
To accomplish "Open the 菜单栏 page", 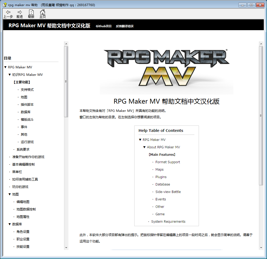I will click(x=17, y=172).
